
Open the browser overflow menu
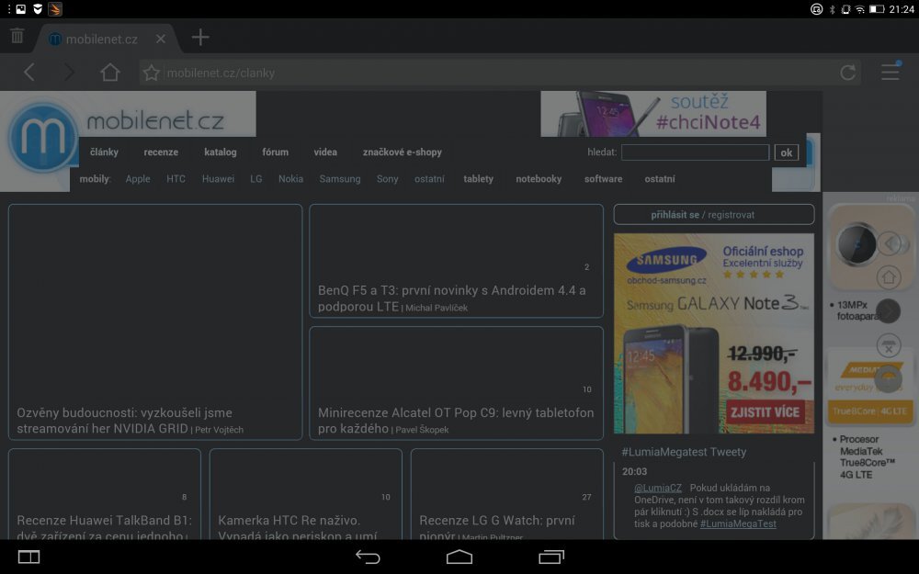[x=890, y=72]
